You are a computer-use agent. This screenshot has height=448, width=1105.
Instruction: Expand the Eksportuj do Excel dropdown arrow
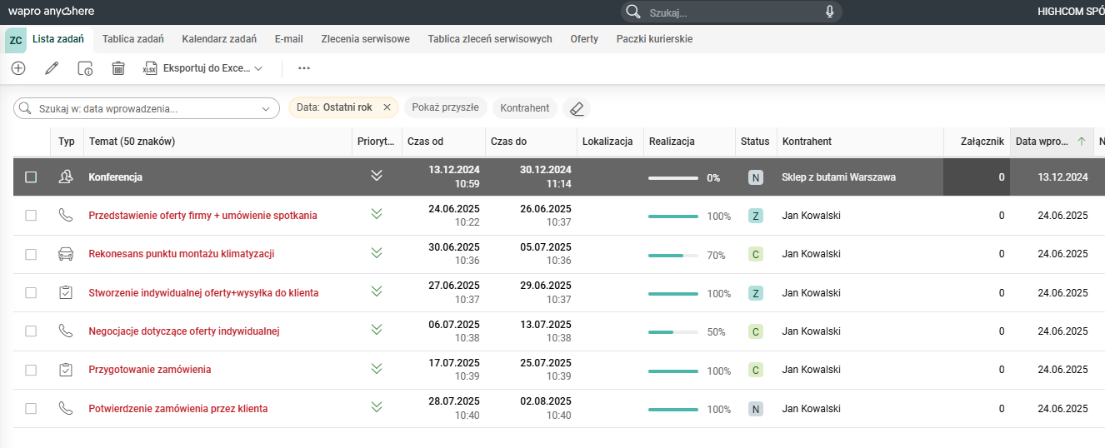coord(258,68)
